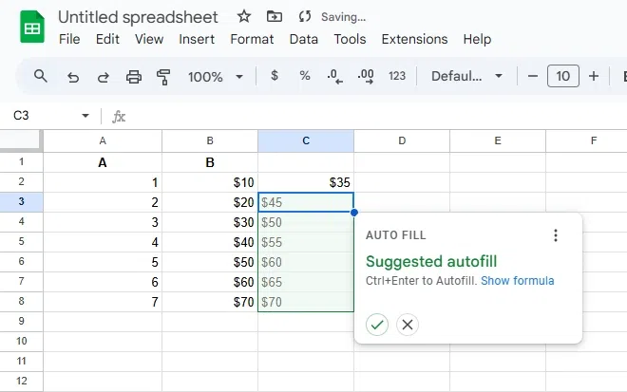This screenshot has width=627, height=392.
Task: Decrease font size with minus button
Action: pos(533,76)
